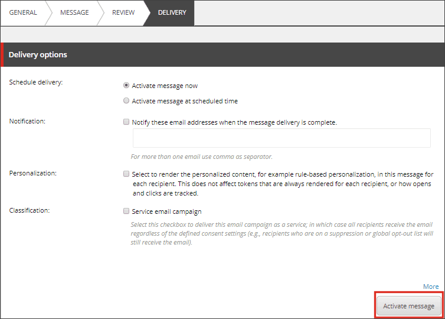
Task: Click the Notify these email addresses label
Action: click(x=234, y=122)
